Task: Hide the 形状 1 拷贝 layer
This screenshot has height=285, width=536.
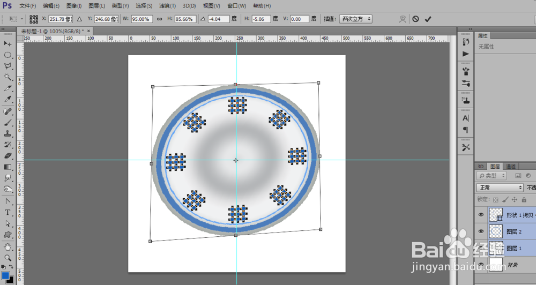Action: [481, 215]
